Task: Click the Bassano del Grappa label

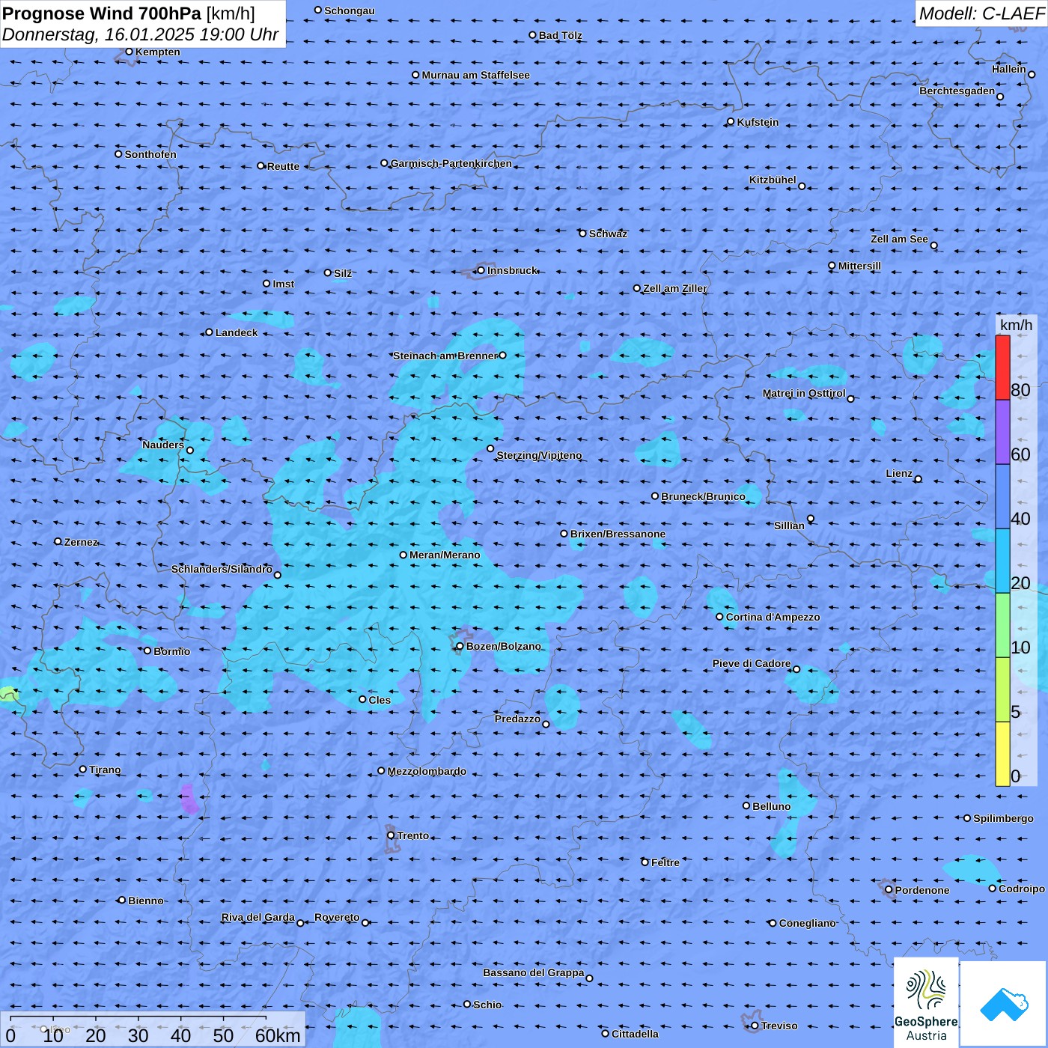Action: pyautogui.click(x=533, y=972)
